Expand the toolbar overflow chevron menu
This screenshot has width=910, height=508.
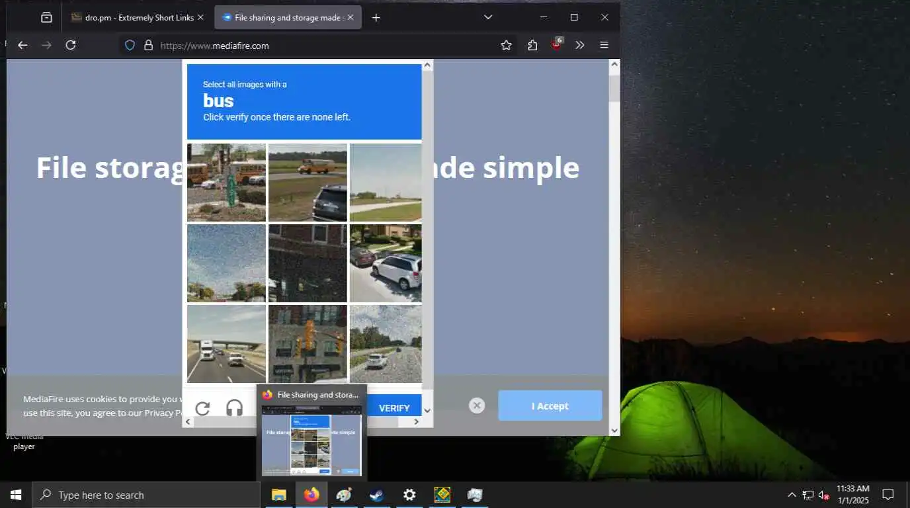[x=580, y=45]
